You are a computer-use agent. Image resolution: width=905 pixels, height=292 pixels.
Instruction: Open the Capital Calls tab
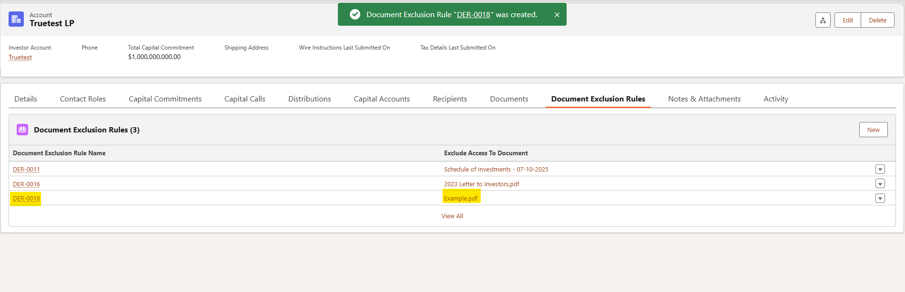(x=245, y=99)
